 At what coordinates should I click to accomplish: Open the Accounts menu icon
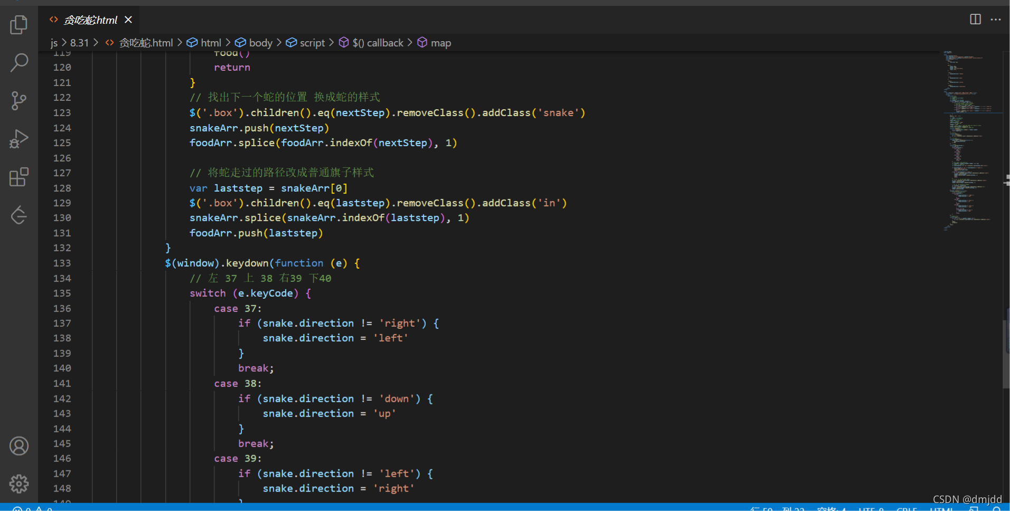[19, 446]
